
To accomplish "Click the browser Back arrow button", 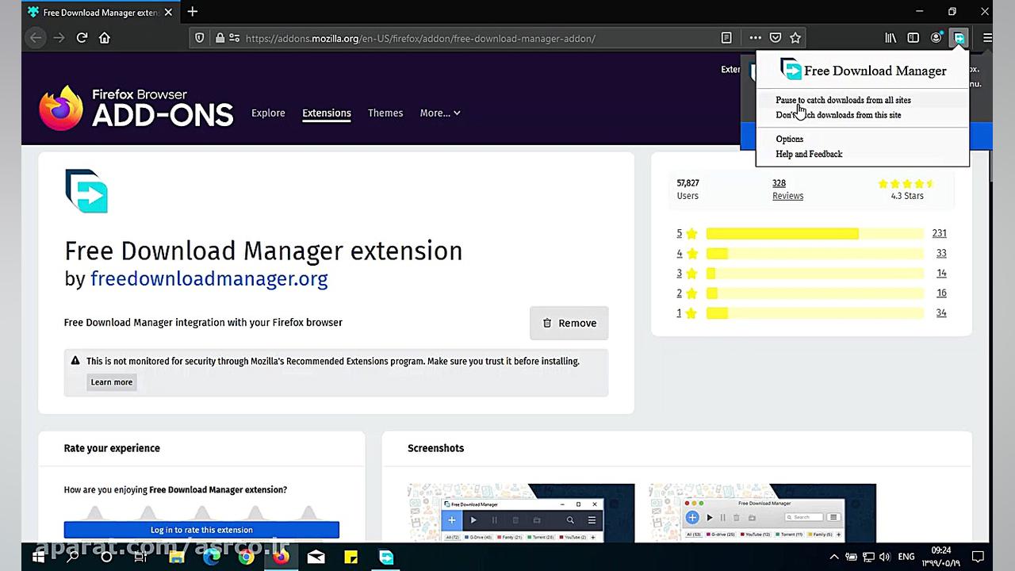I will click(x=35, y=37).
